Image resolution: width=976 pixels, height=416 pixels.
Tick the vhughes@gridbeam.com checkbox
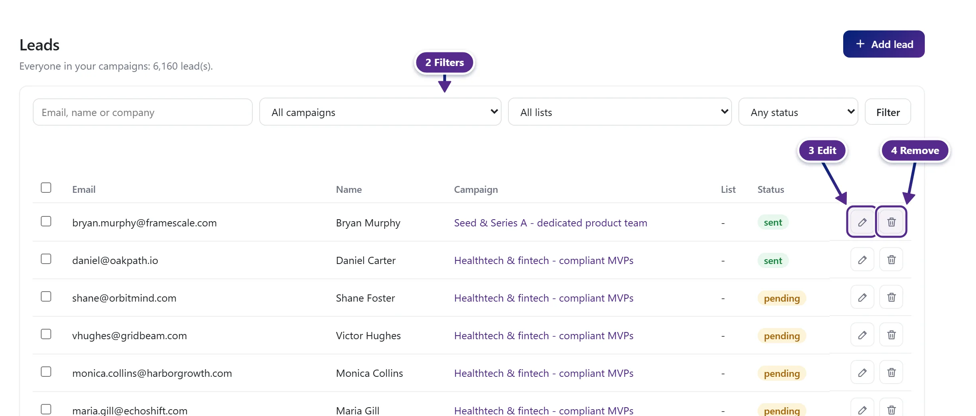pyautogui.click(x=46, y=334)
